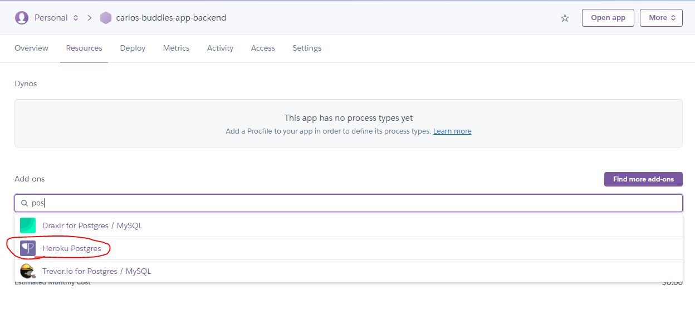Focus the add-ons search field
Viewport: 695px width, 329px height.
[x=356, y=203]
